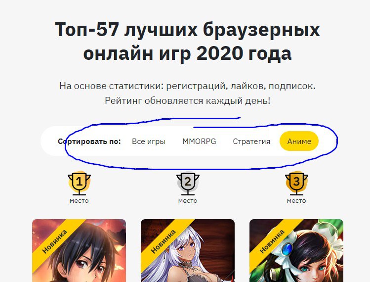
Task: Click the silver second place trophy icon
Action: [x=188, y=183]
